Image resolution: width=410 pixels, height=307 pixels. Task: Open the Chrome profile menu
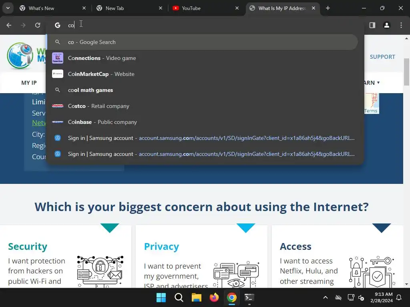coord(386,25)
